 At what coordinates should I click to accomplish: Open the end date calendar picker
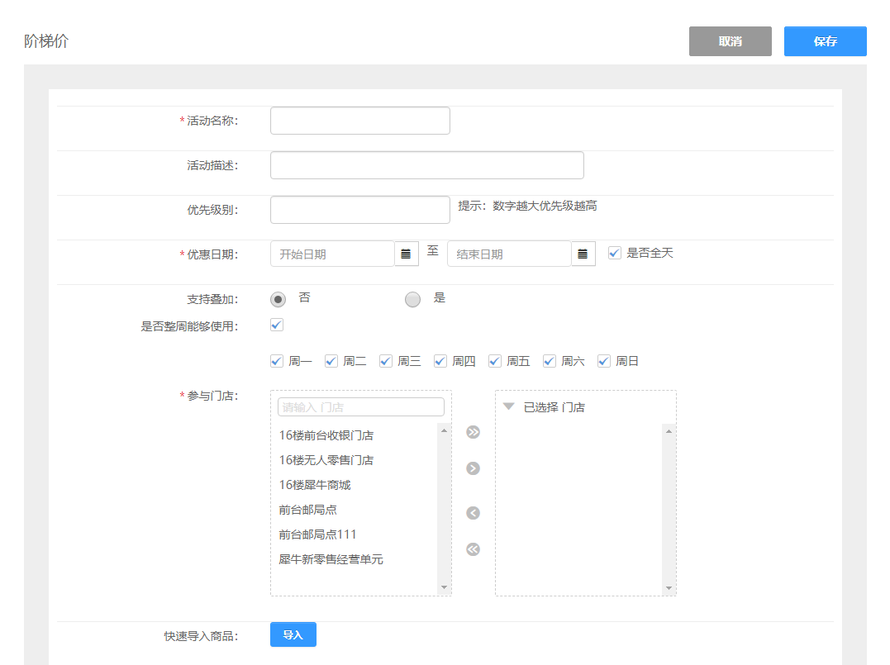583,254
